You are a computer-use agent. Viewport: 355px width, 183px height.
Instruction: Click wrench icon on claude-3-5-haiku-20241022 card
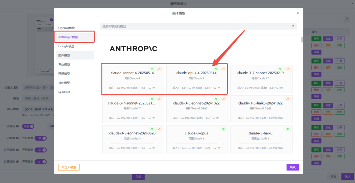288,99
